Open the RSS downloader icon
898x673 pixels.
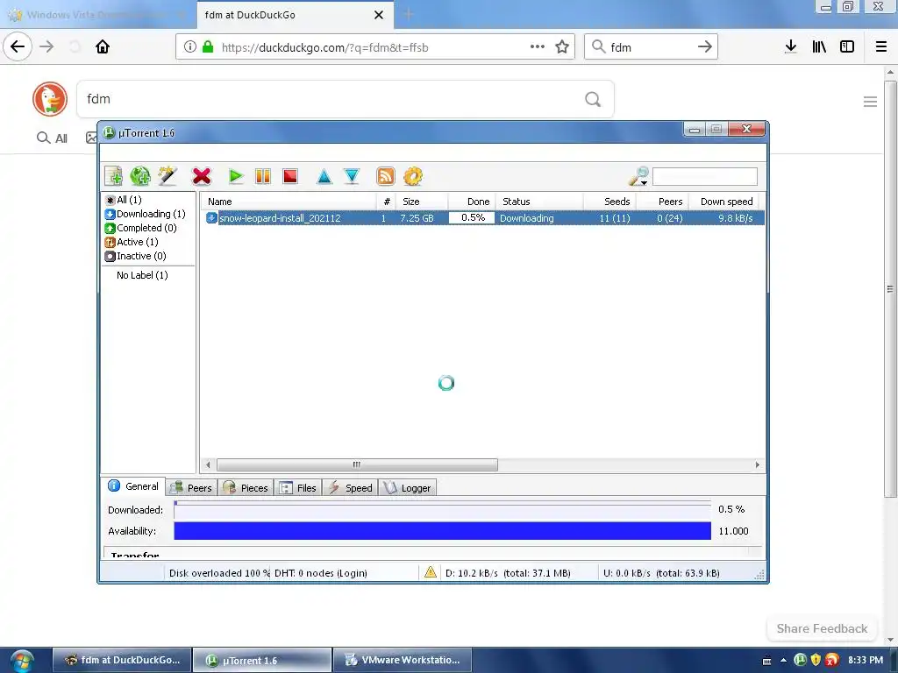coord(386,176)
